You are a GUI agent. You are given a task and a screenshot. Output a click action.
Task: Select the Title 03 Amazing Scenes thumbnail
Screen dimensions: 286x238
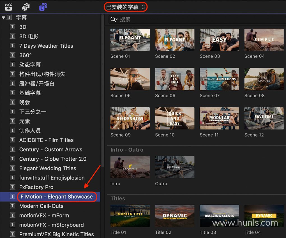220,216
